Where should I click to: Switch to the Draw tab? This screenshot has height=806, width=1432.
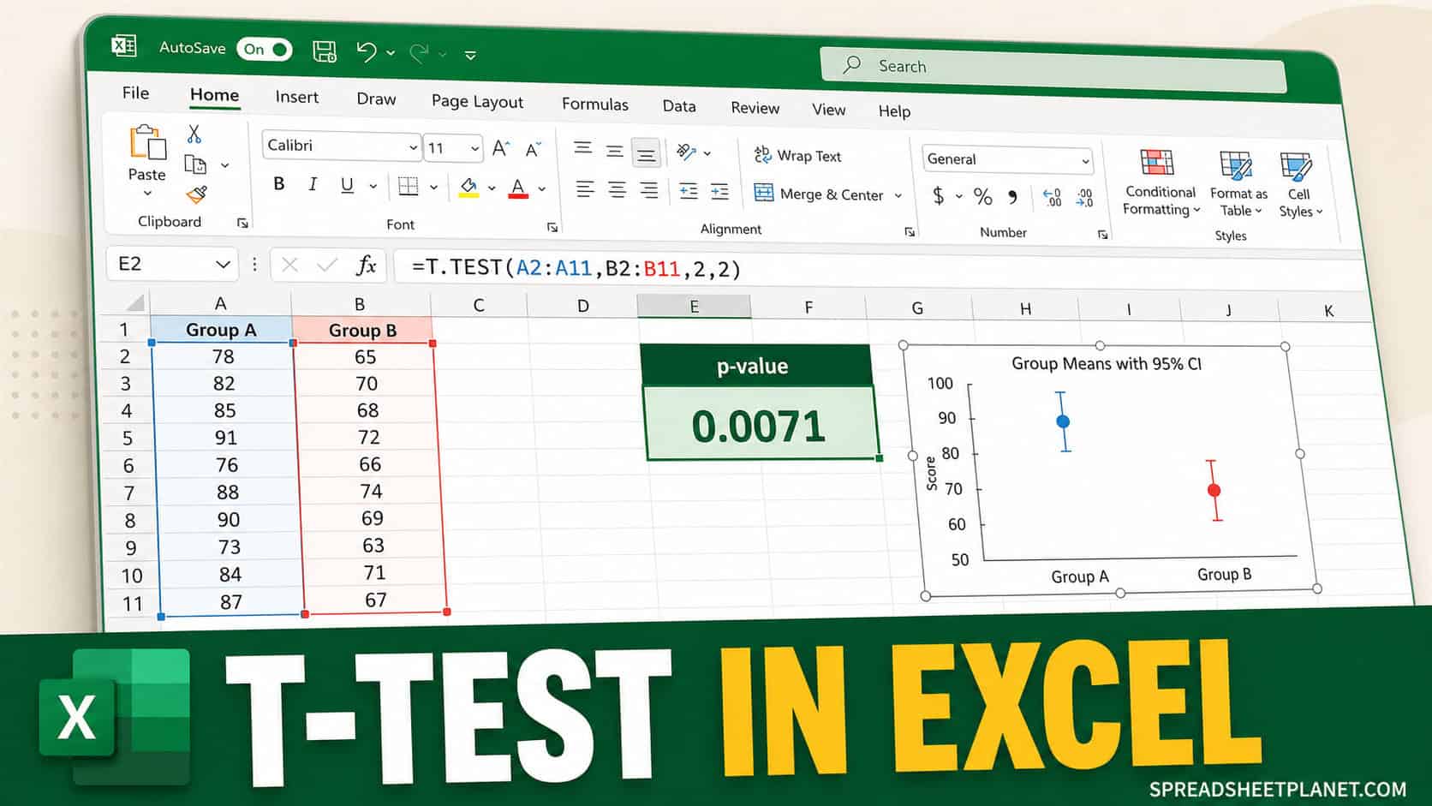pyautogui.click(x=376, y=99)
